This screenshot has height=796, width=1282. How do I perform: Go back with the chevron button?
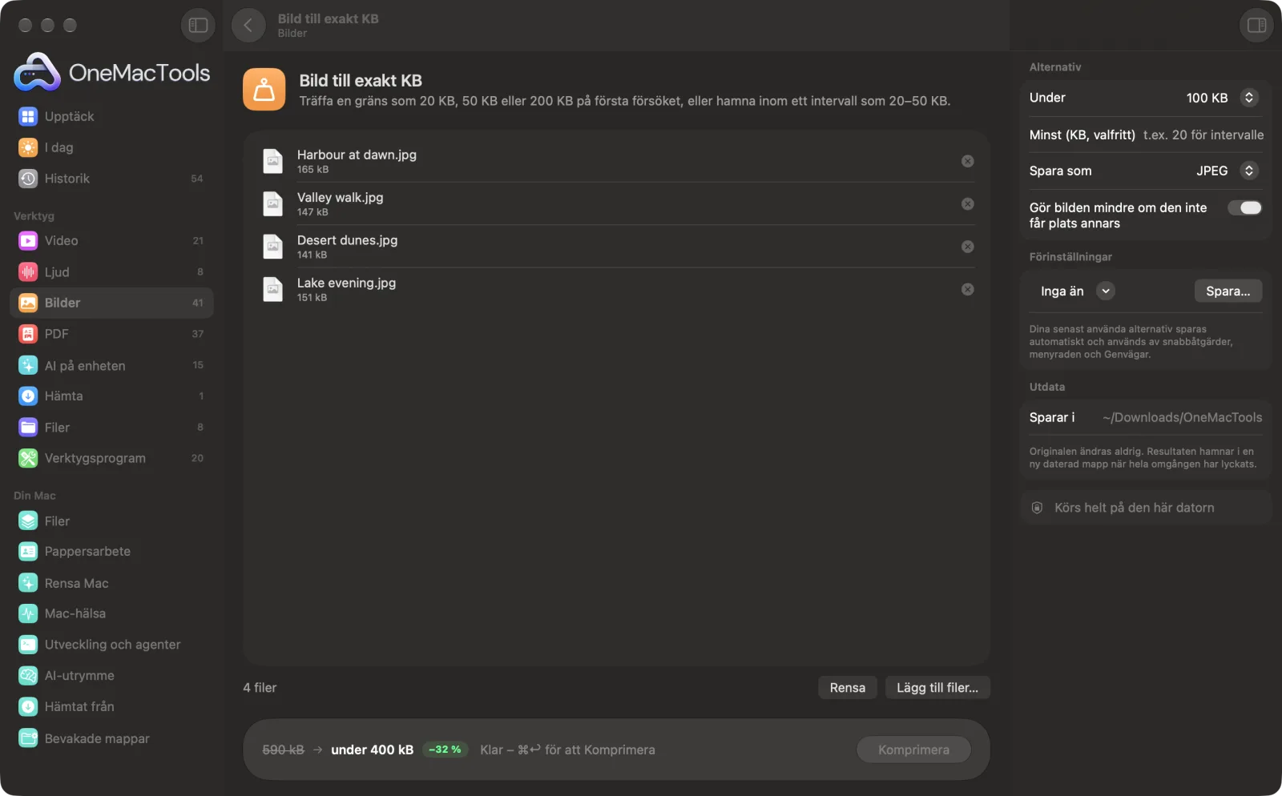pyautogui.click(x=248, y=26)
